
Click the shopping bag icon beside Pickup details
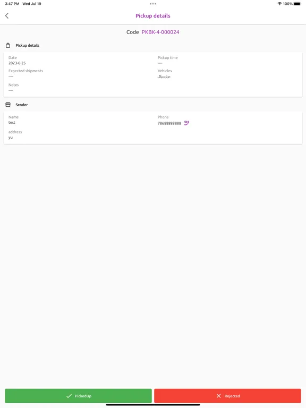8,45
